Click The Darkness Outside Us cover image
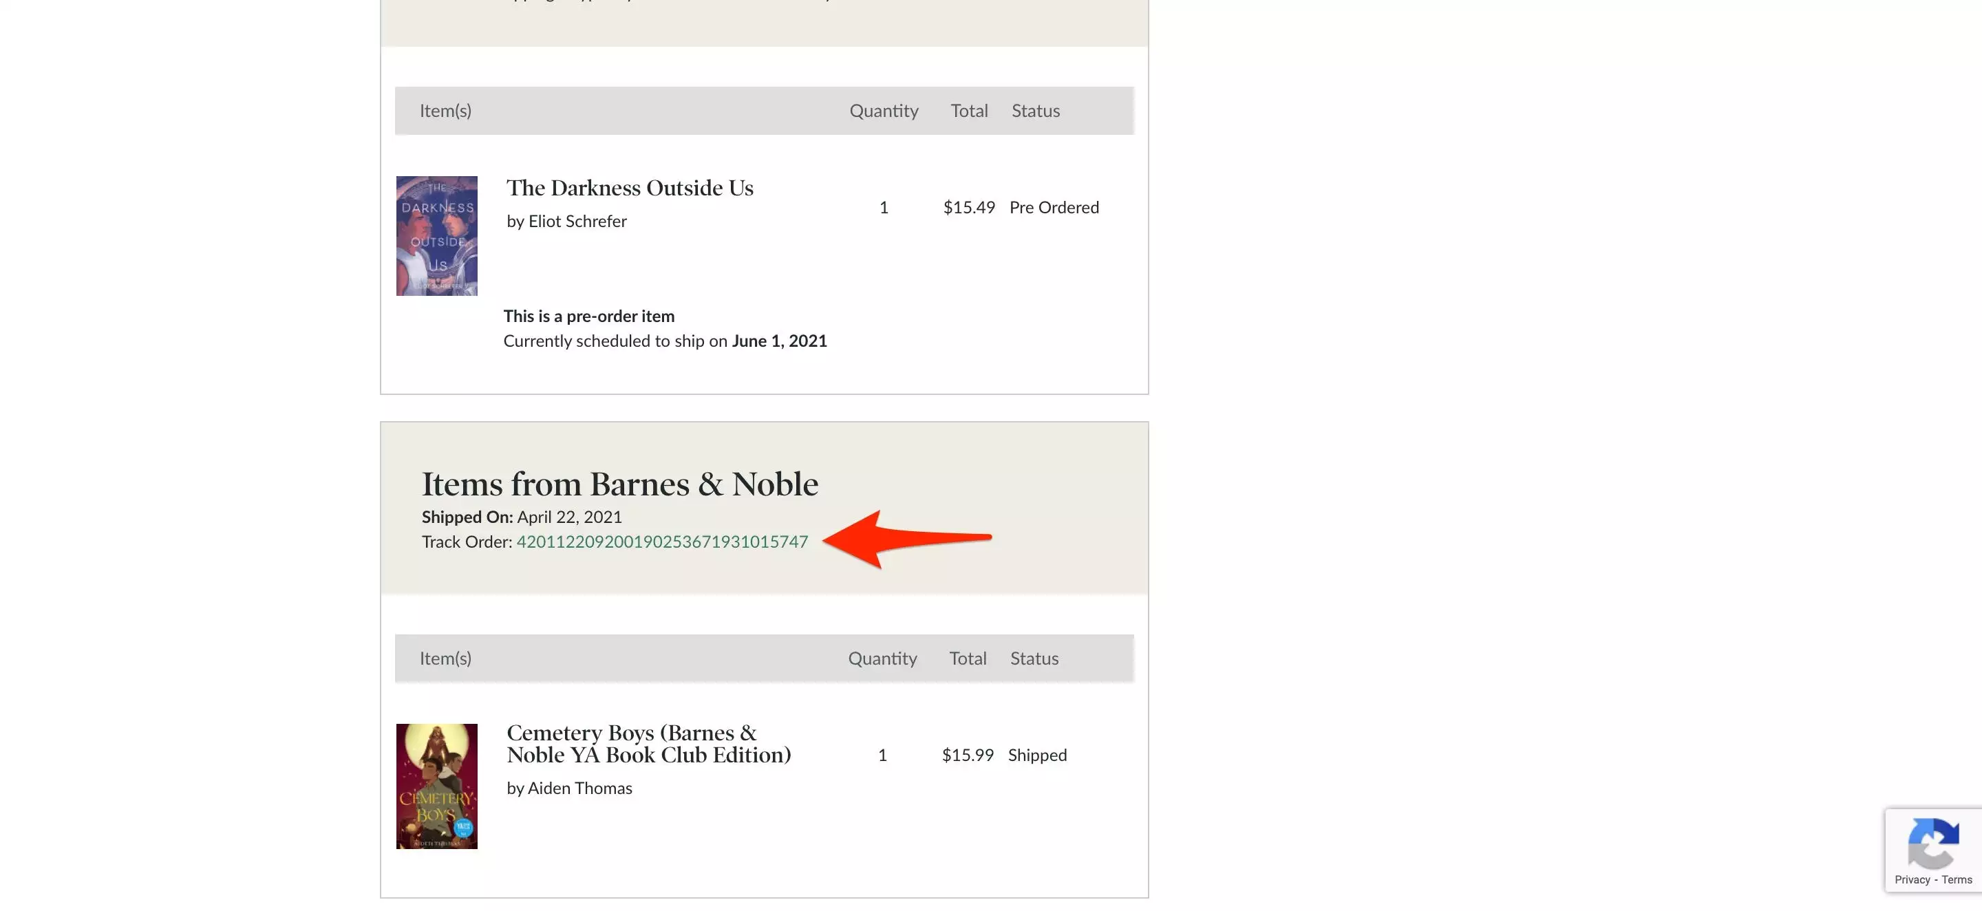The width and height of the screenshot is (1982, 911). tap(436, 235)
